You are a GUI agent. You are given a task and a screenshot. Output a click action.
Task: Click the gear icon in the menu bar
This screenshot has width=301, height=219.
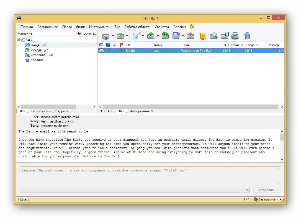192,27
